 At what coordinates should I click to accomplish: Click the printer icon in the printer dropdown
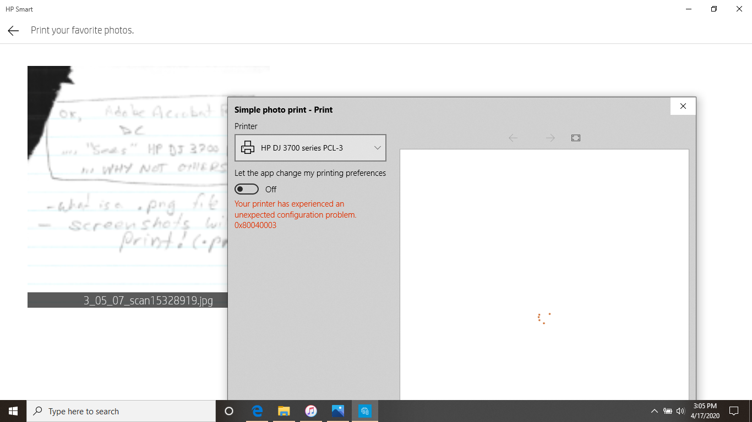click(x=248, y=148)
